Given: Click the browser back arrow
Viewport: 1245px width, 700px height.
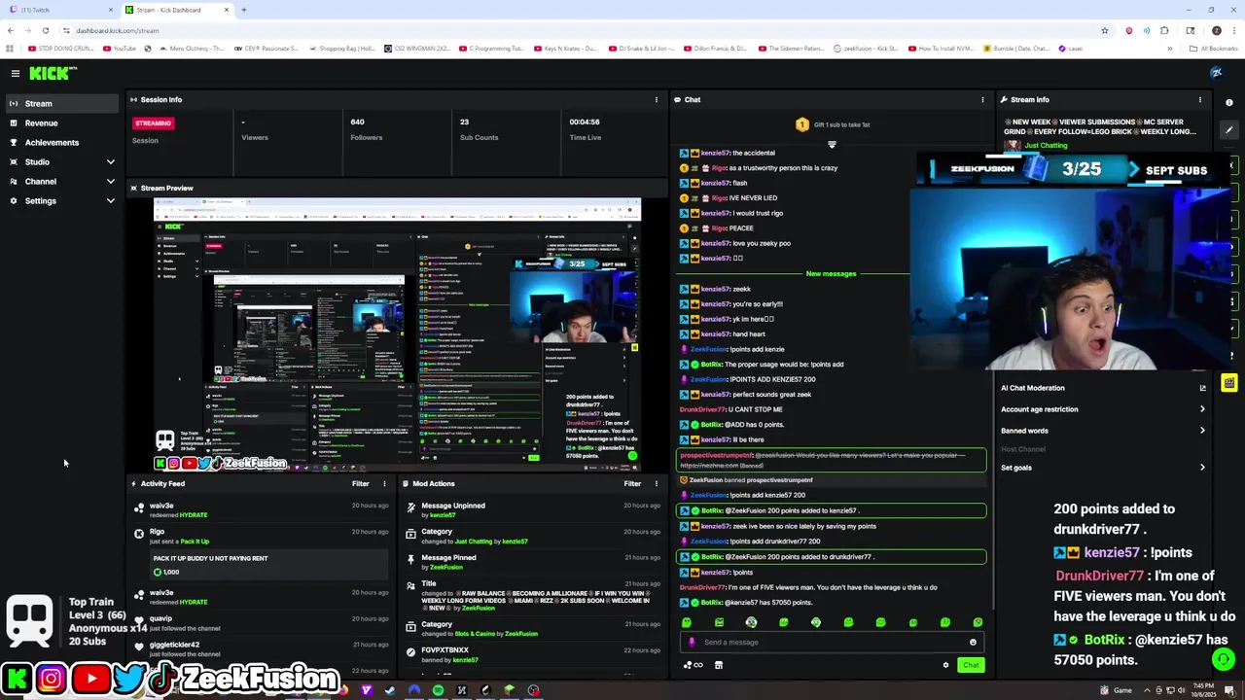Looking at the screenshot, I should point(11,30).
